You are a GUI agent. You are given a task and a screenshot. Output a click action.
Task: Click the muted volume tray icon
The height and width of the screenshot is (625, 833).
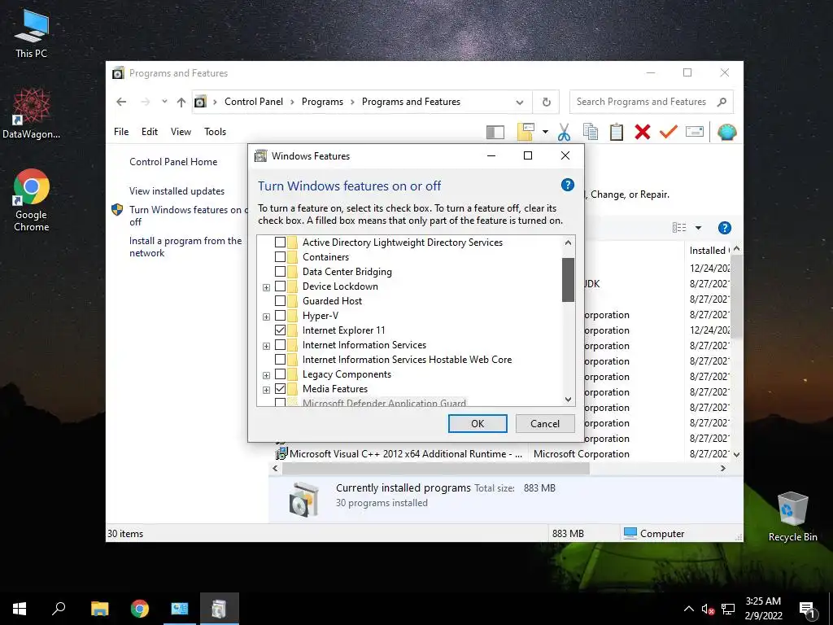click(x=708, y=609)
